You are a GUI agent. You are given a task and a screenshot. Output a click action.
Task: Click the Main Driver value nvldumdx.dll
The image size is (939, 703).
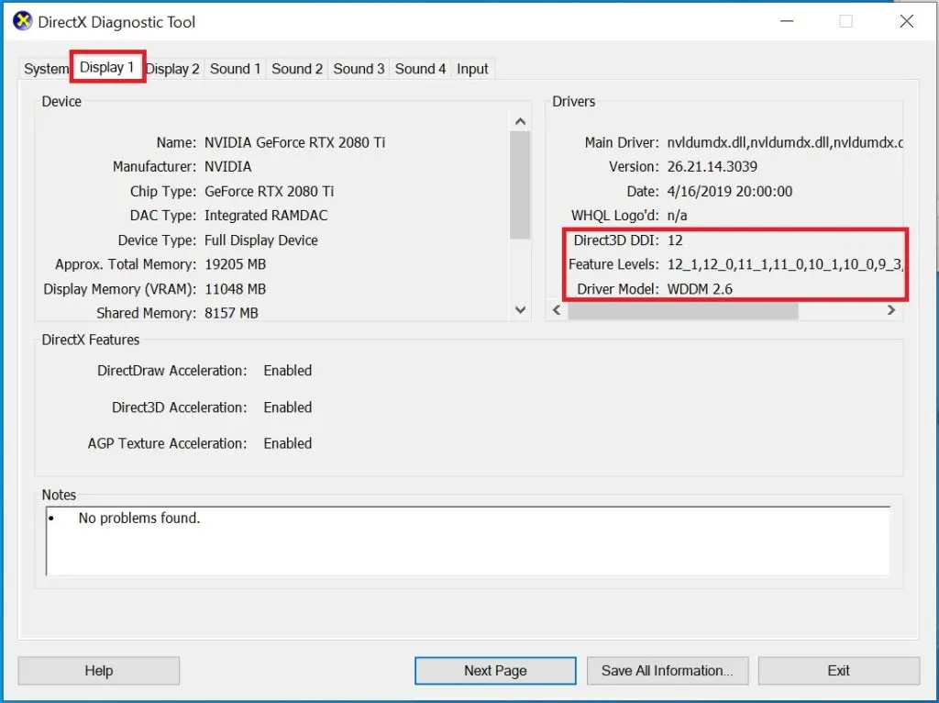coord(785,142)
